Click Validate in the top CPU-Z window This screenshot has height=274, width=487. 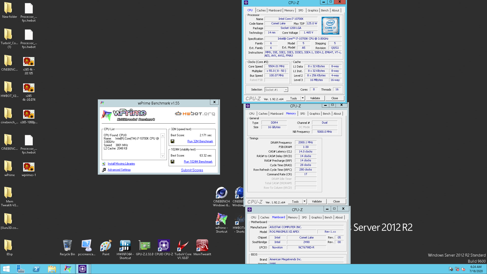click(315, 98)
